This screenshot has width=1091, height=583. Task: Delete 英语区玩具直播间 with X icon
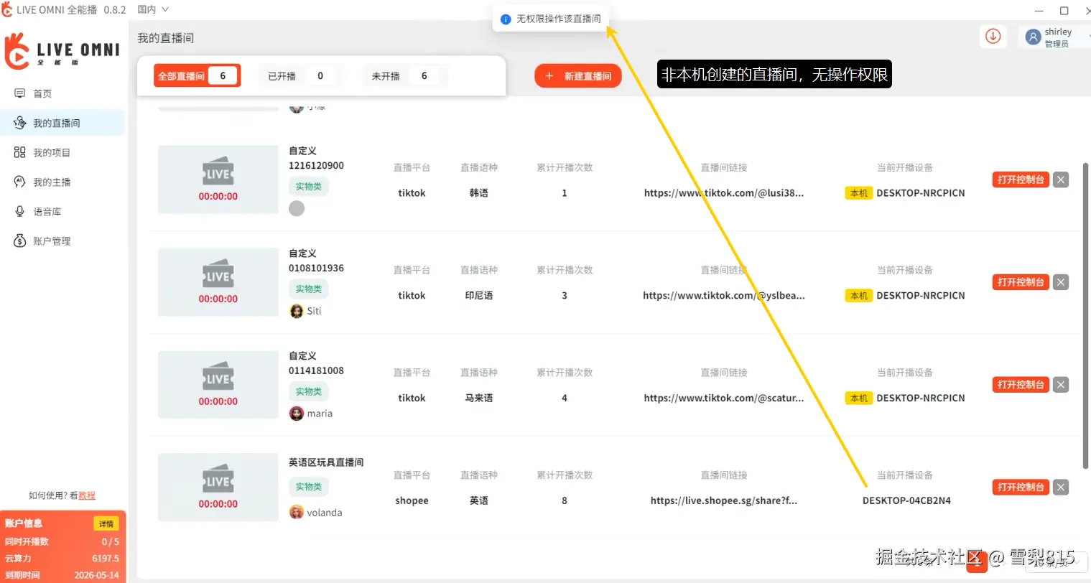(1061, 488)
